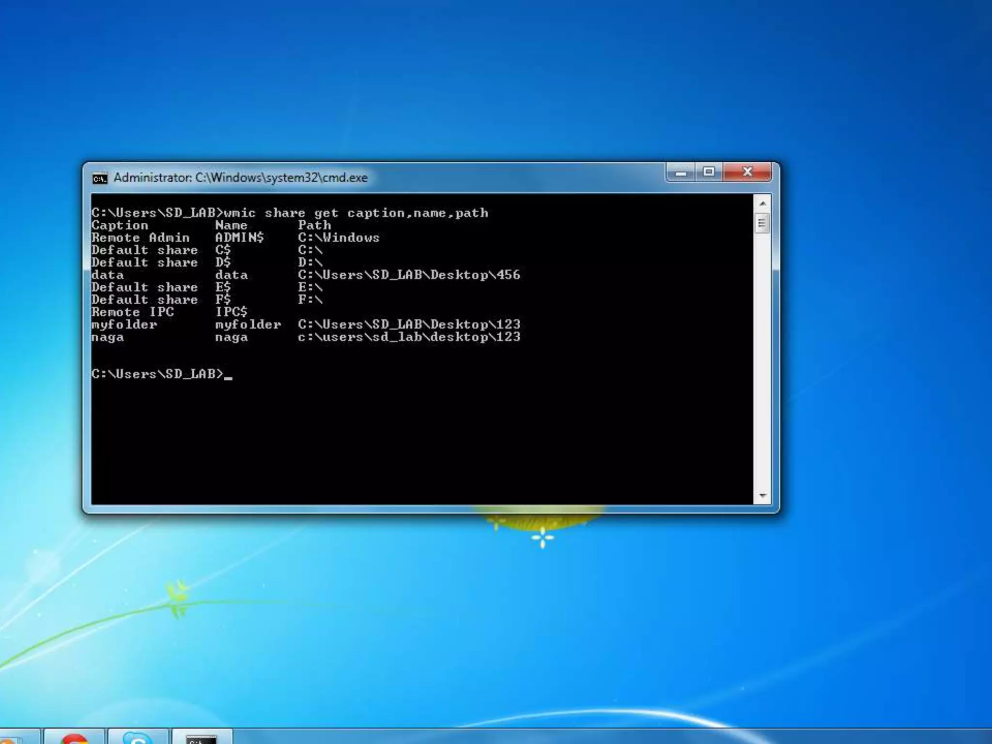Open the cmd window system menu icon
Screen dimensions: 992x744
click(x=99, y=179)
